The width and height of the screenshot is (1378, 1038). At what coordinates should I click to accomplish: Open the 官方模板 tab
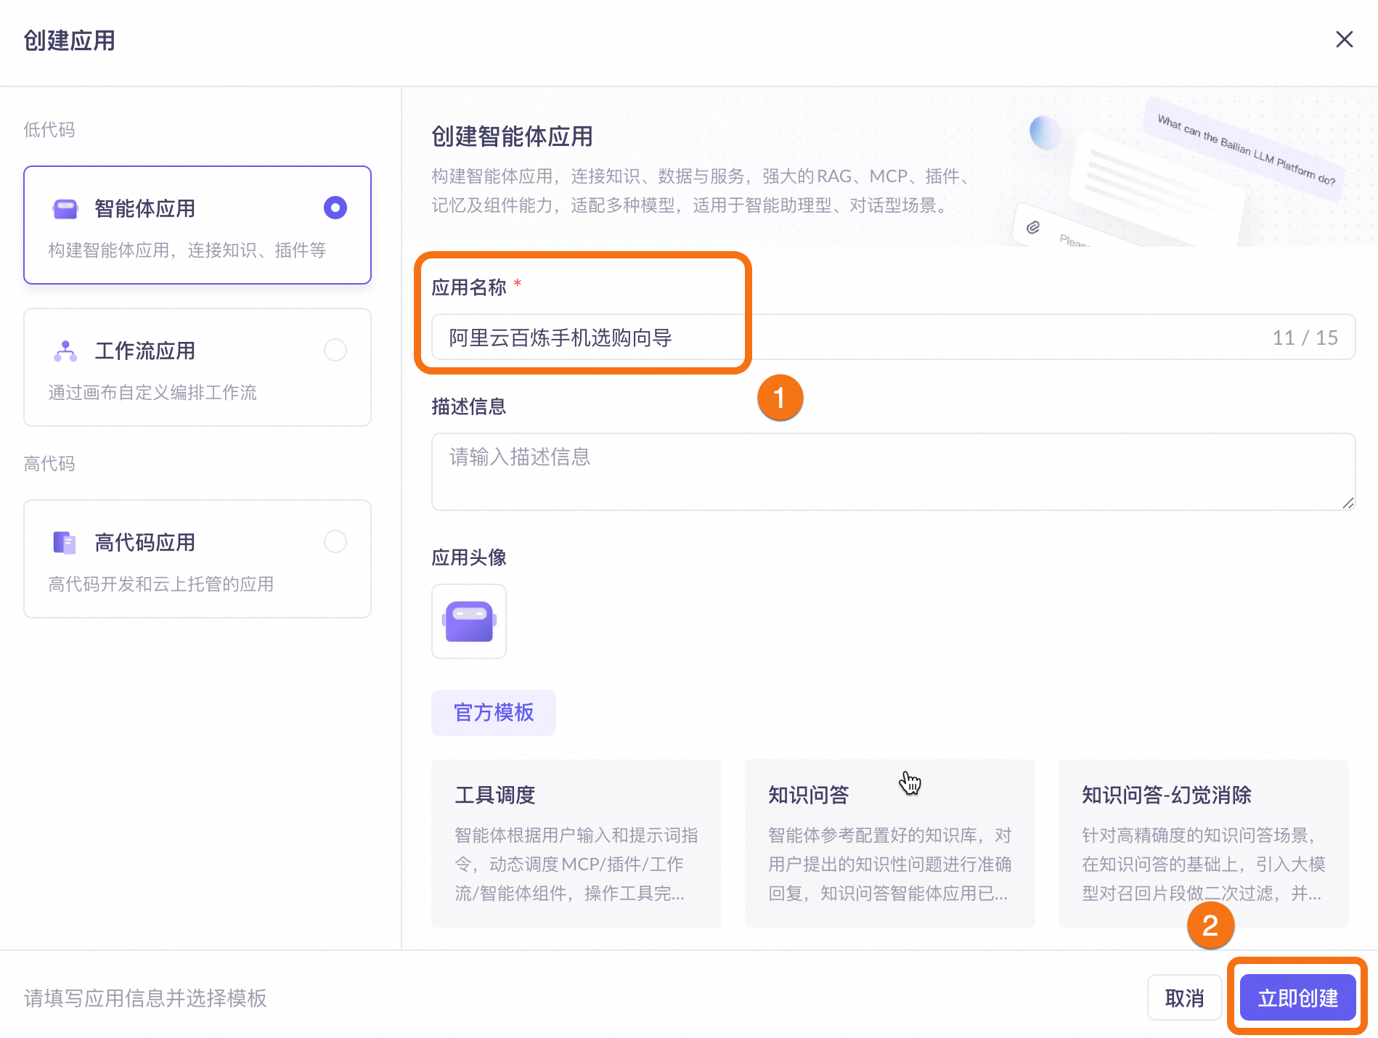point(494,712)
